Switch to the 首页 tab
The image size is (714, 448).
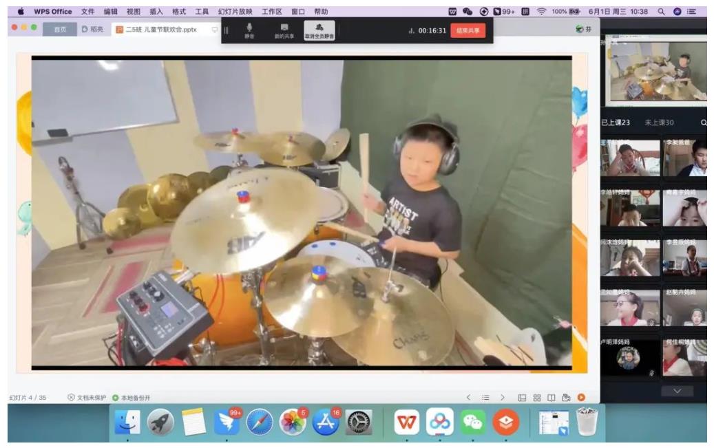59,30
